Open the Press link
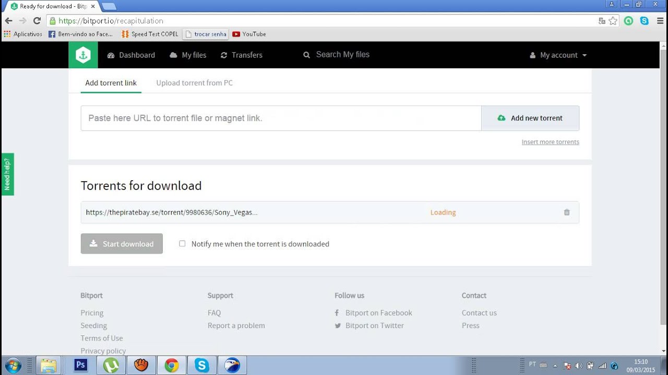Viewport: 668px width, 375px height. 470,326
